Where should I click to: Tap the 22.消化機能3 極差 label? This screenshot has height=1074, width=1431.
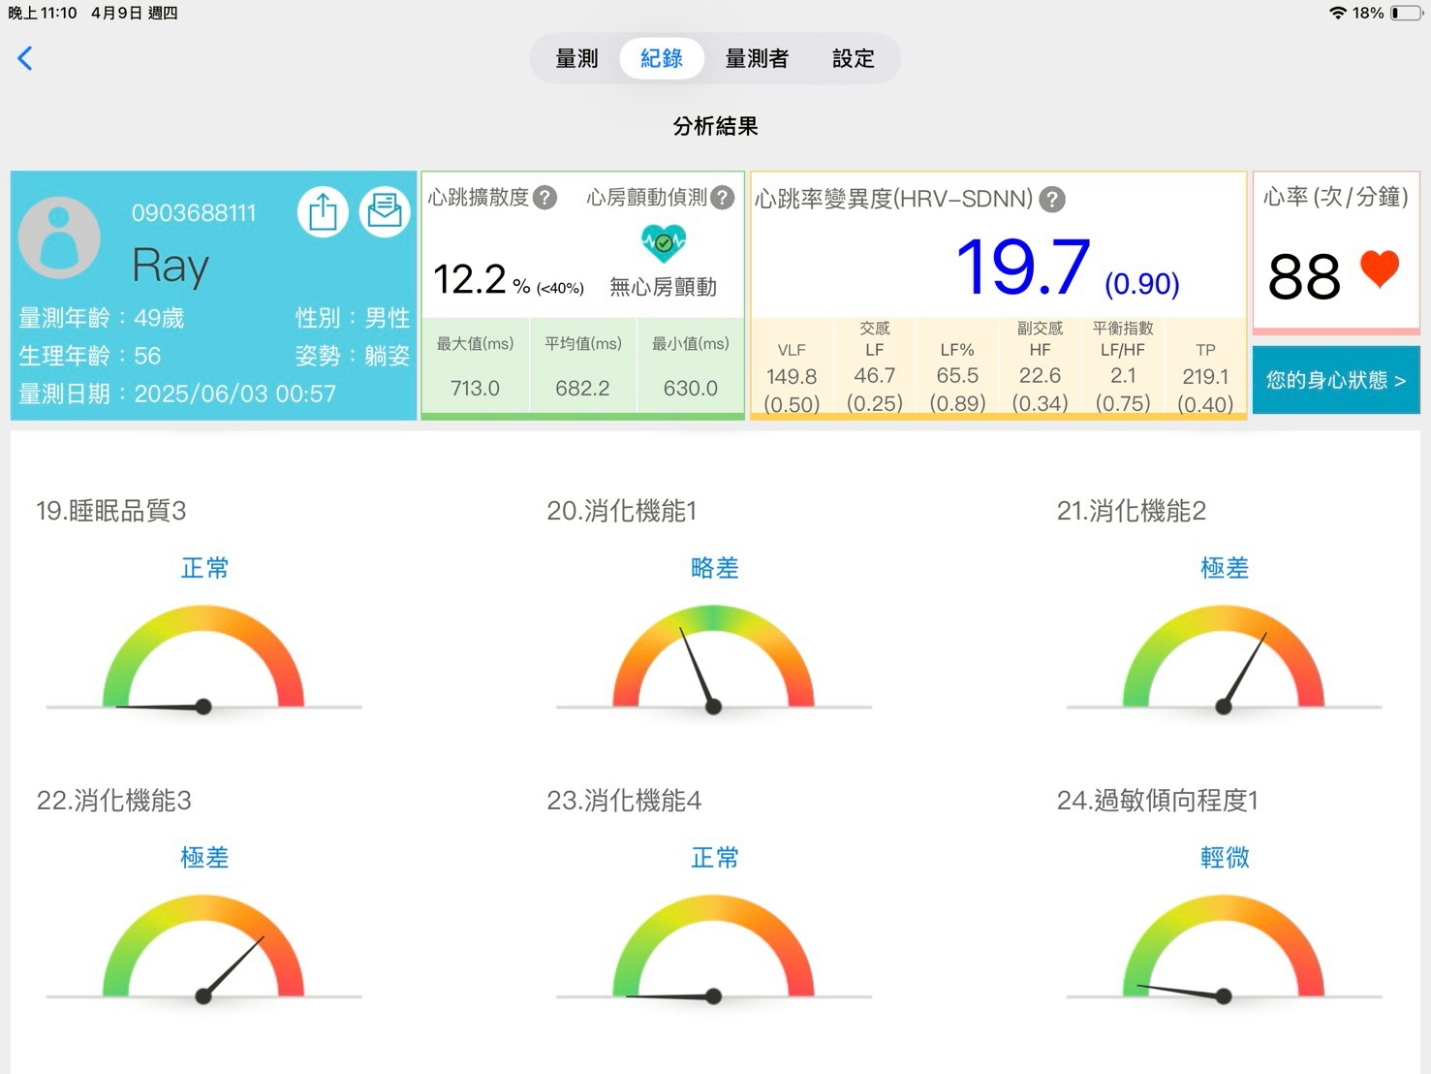(x=204, y=858)
